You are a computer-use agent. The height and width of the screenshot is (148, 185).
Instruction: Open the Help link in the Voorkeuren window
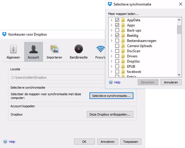click(12, 141)
